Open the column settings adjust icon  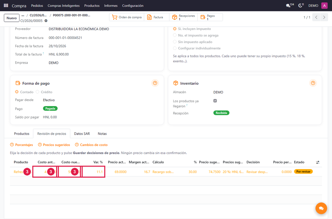[x=318, y=162]
